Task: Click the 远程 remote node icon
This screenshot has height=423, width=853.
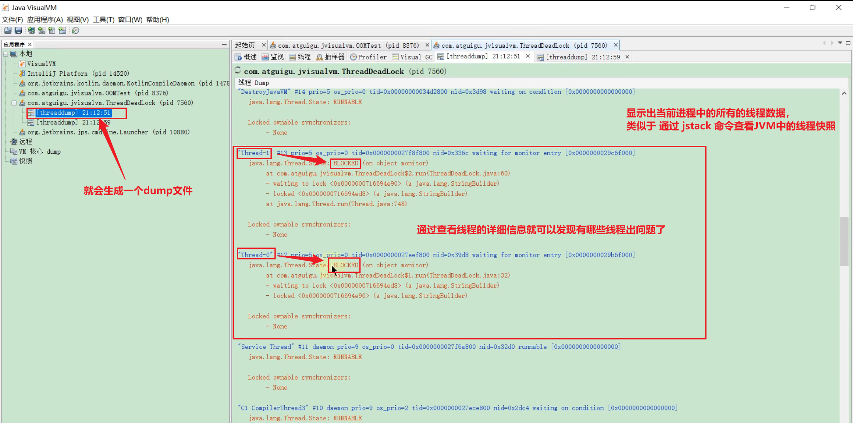Action: [14, 142]
